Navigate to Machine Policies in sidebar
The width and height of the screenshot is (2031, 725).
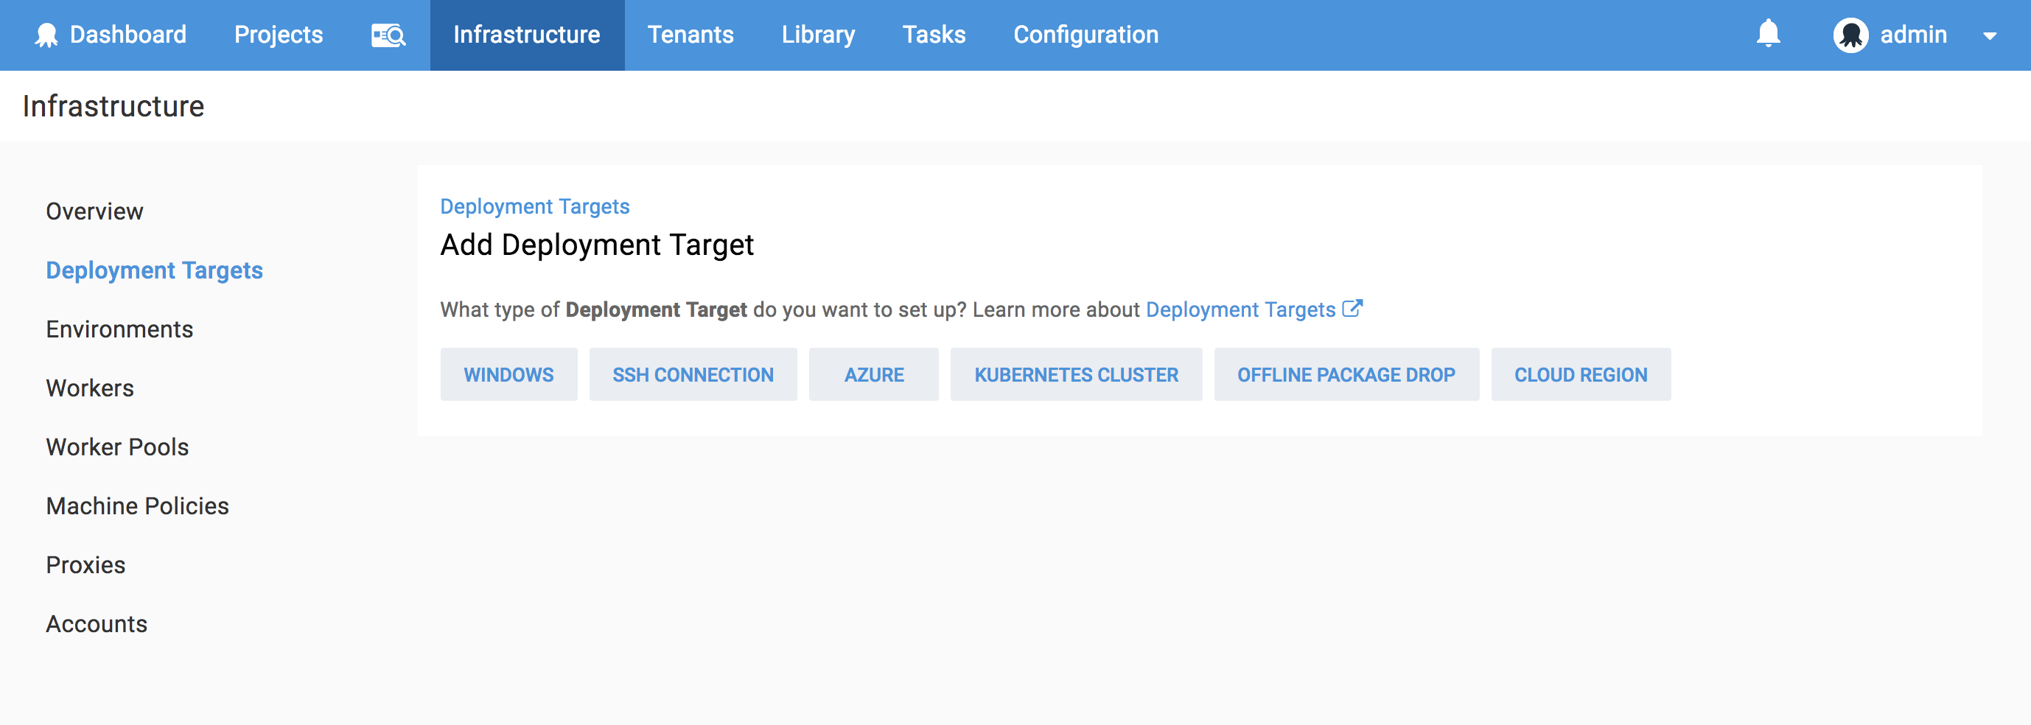coord(137,506)
